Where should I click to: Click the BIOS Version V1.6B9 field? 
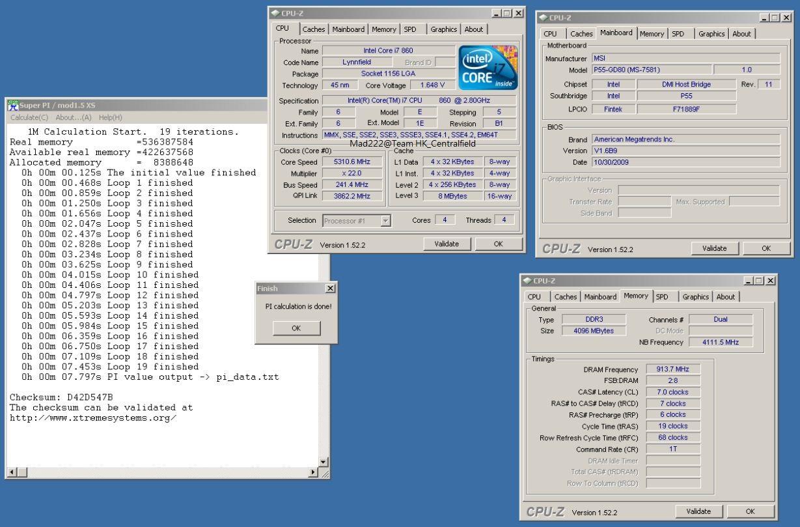tap(685, 150)
